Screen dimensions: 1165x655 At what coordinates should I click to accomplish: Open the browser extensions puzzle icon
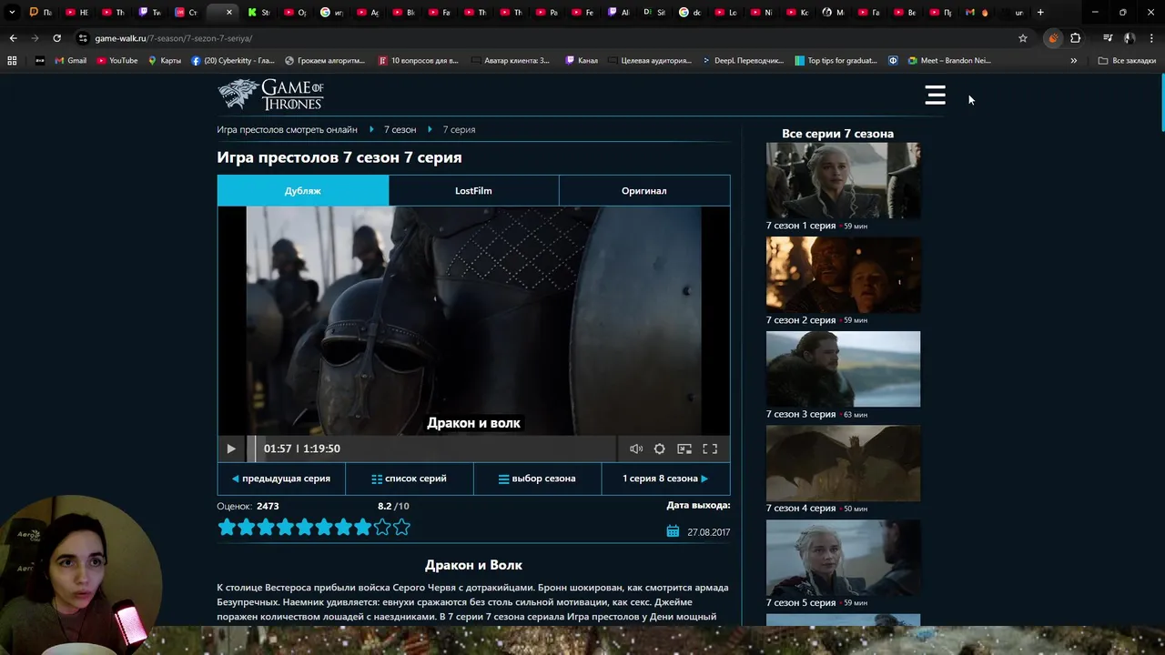pos(1076,38)
